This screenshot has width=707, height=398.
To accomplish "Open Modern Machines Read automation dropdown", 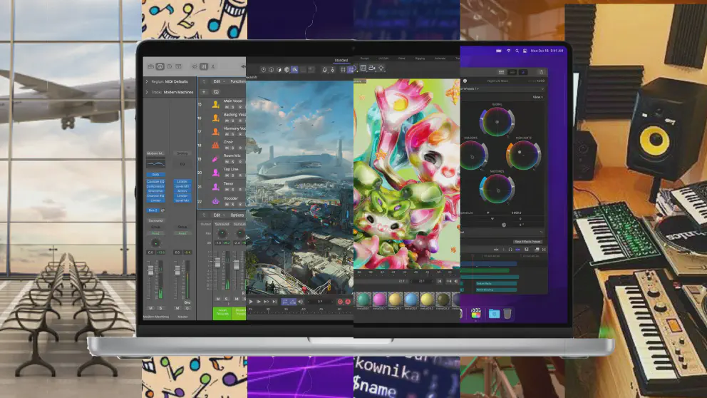I will tap(155, 233).
